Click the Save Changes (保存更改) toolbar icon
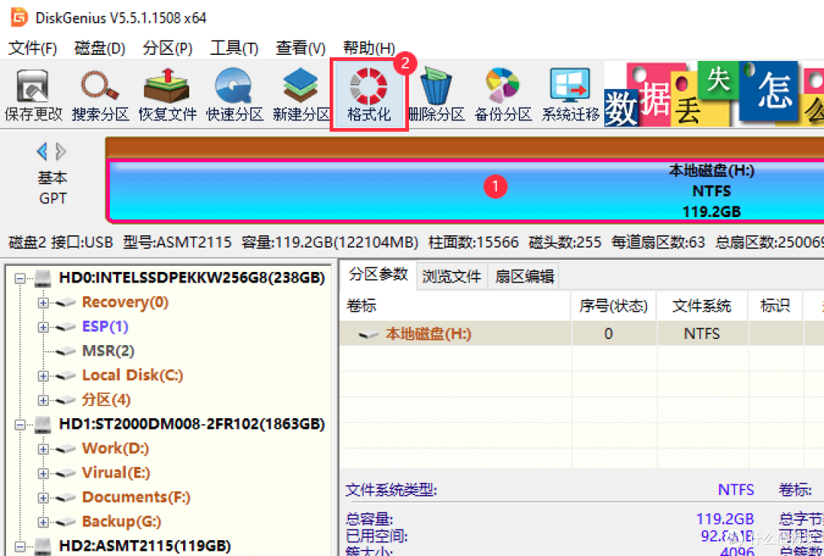The width and height of the screenshot is (824, 556). (x=33, y=95)
